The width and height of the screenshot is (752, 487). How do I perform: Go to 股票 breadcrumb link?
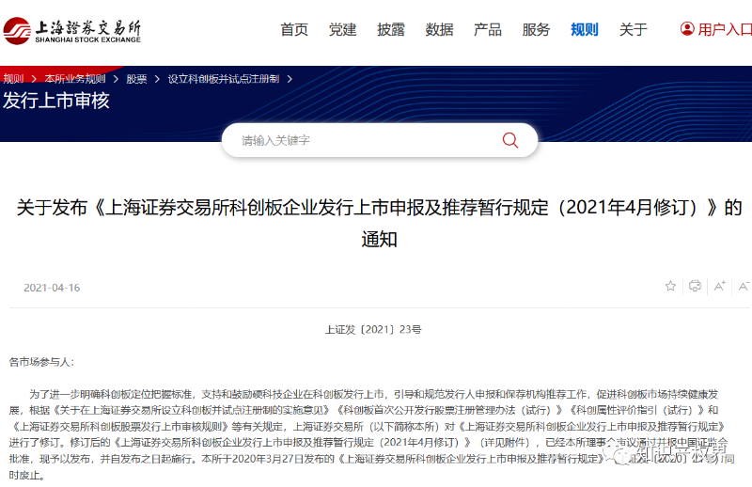(x=136, y=79)
